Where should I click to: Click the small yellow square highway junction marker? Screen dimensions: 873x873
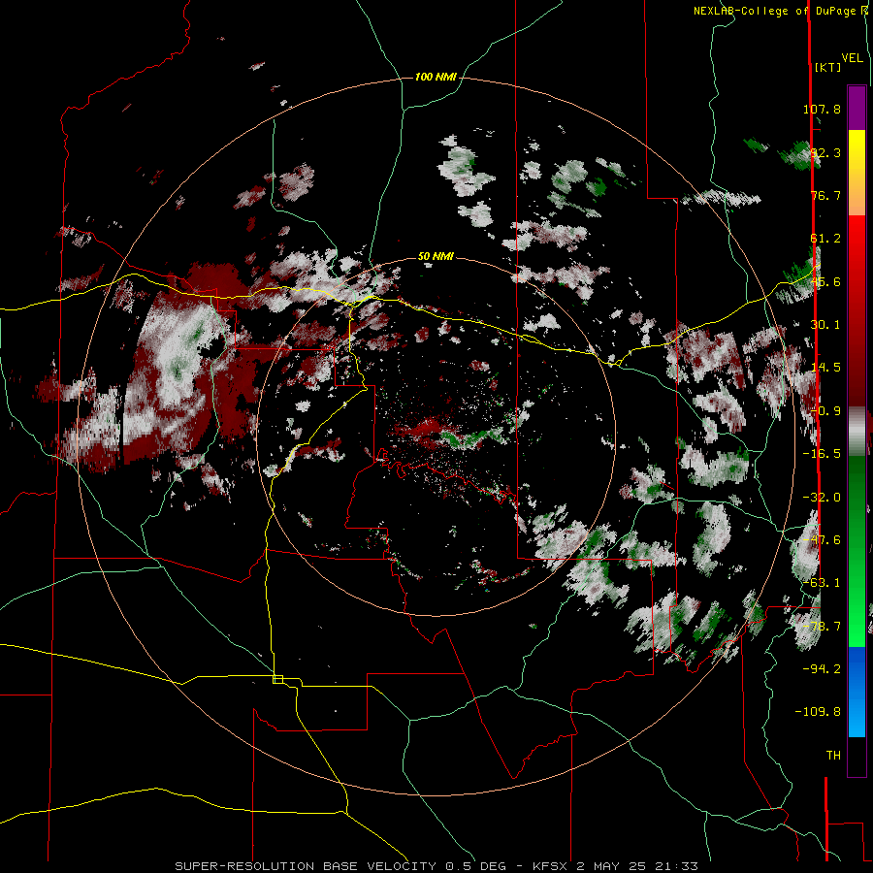tap(277, 679)
